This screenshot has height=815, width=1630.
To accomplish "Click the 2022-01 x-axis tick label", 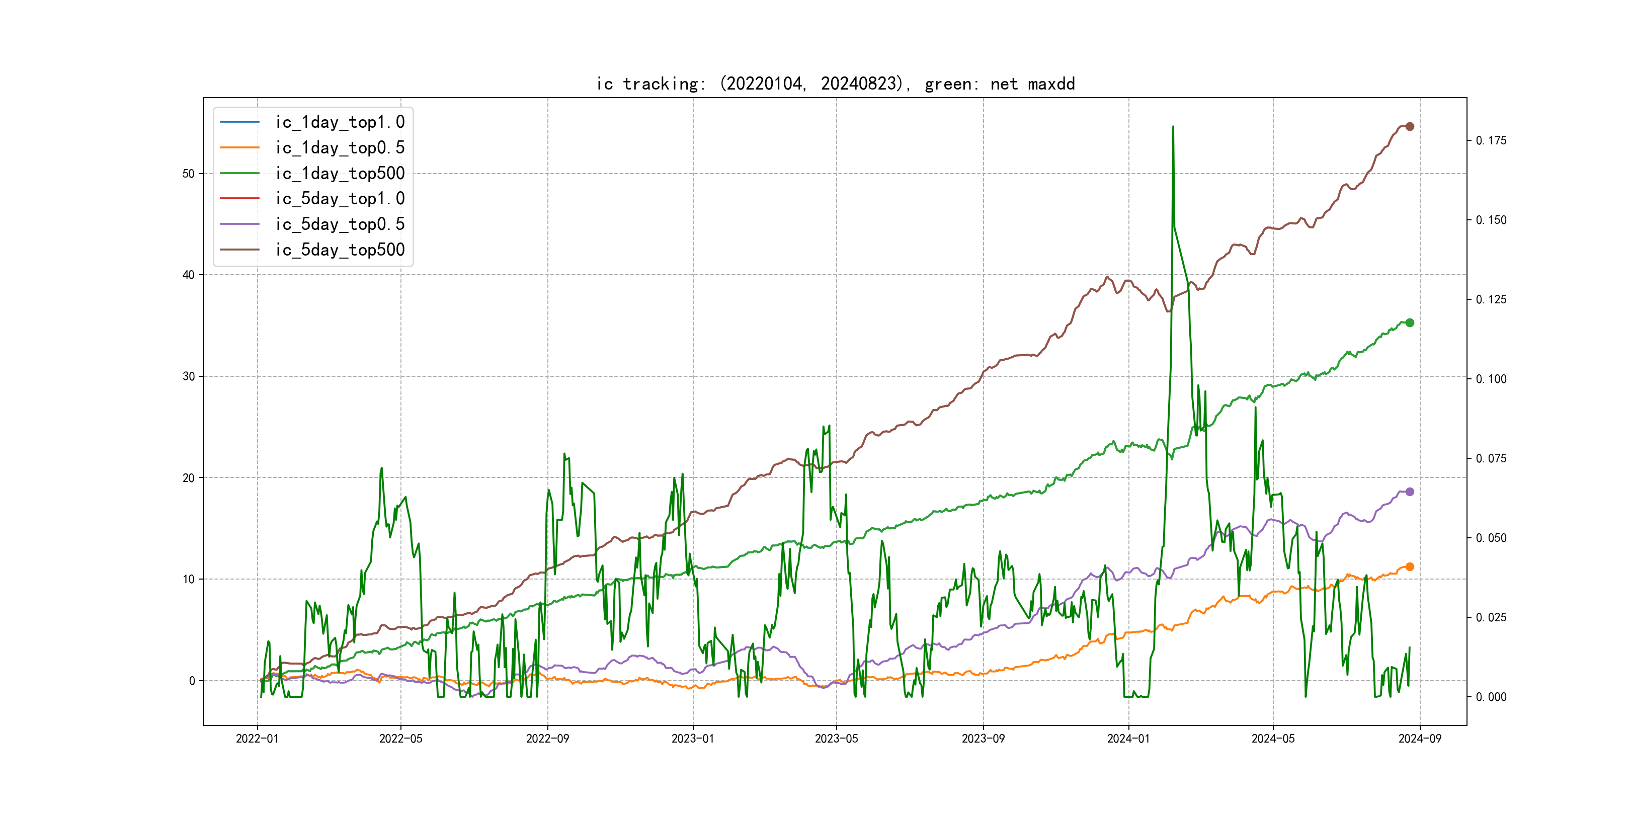I will coord(257,739).
